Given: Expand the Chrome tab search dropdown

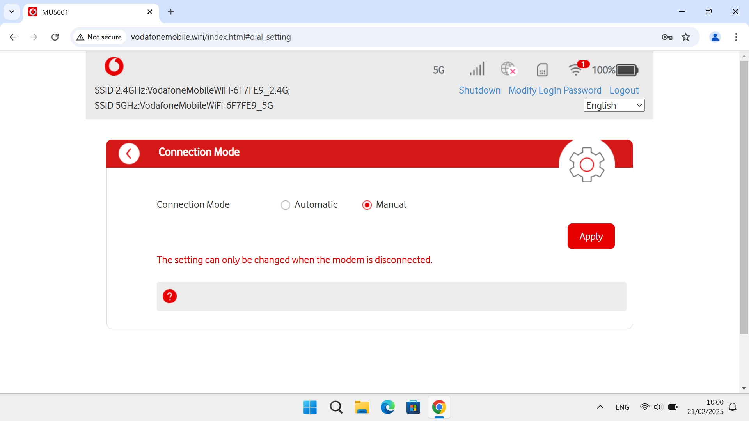Looking at the screenshot, I should [12, 12].
